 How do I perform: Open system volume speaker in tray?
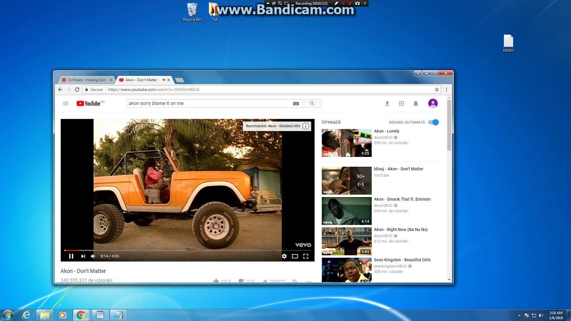(x=541, y=316)
